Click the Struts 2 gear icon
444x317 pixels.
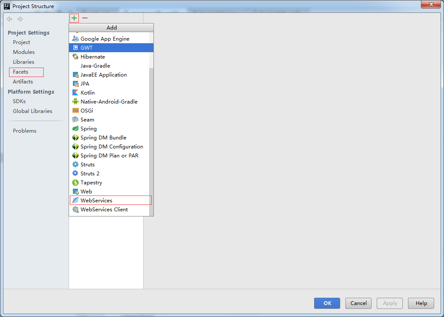click(x=75, y=174)
